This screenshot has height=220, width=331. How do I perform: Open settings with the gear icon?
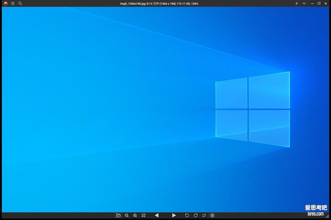pyautogui.click(x=212, y=215)
